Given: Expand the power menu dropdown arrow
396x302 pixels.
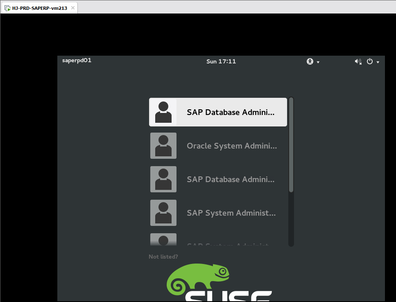Looking at the screenshot, I should click(x=378, y=62).
